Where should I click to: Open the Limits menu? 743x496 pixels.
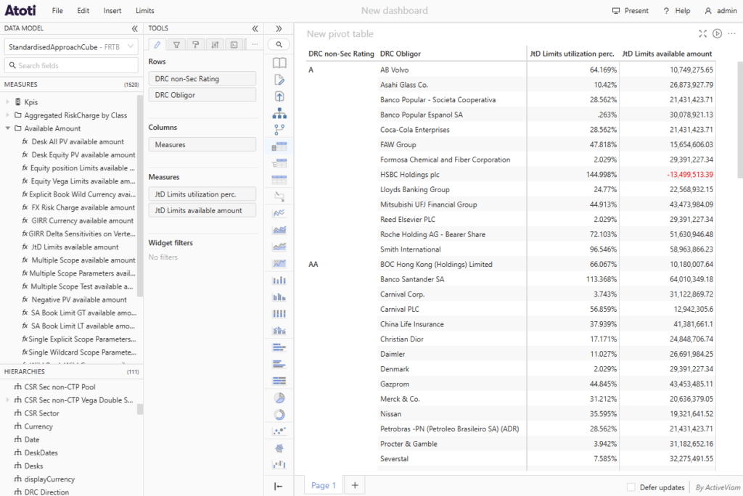145,10
